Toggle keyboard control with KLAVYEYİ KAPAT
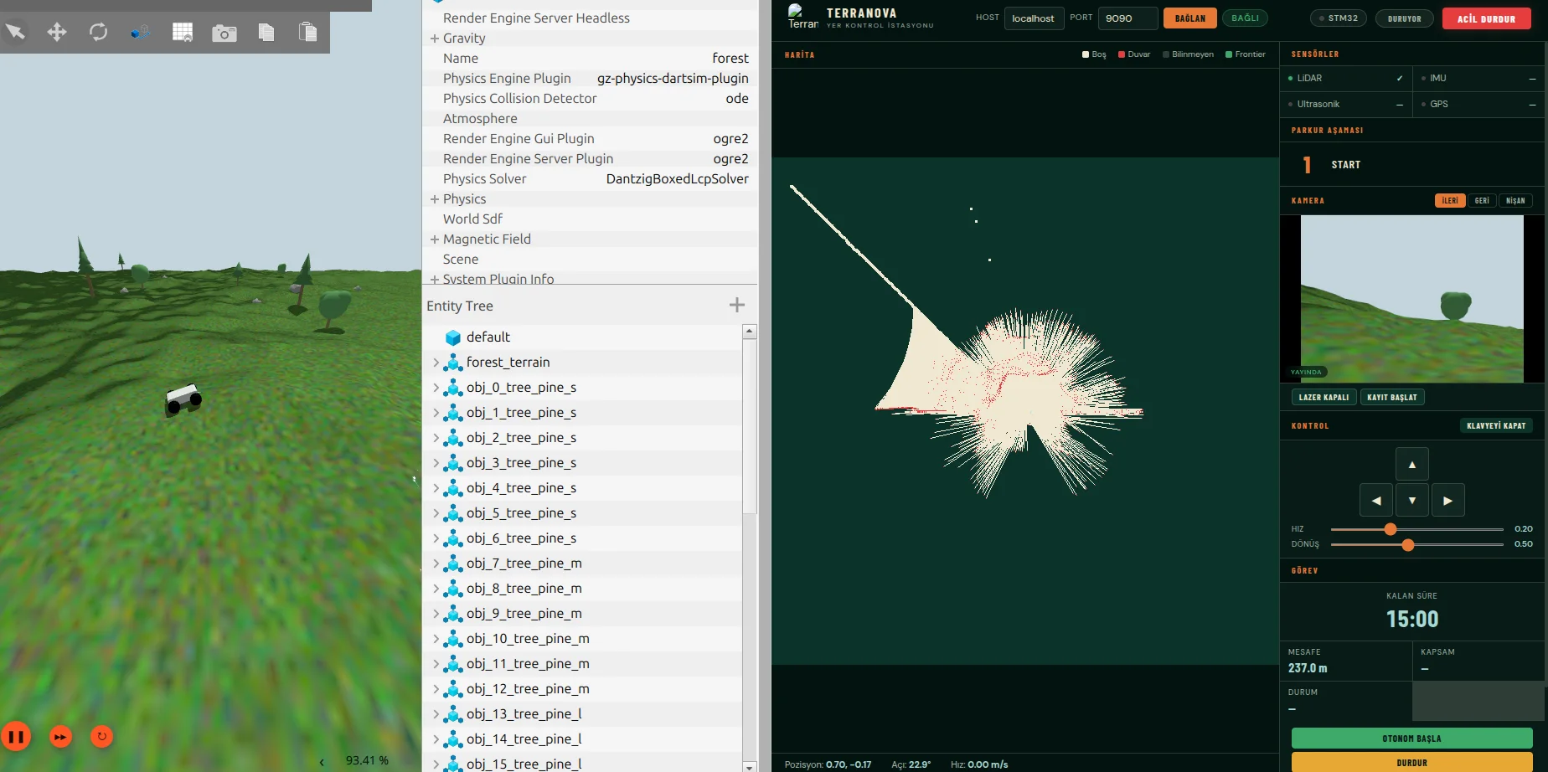The width and height of the screenshot is (1548, 772). [1496, 426]
